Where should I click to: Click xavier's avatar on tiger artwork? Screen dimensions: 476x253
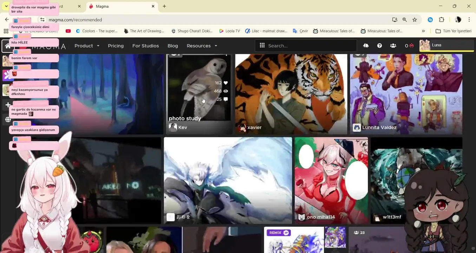coord(242,127)
